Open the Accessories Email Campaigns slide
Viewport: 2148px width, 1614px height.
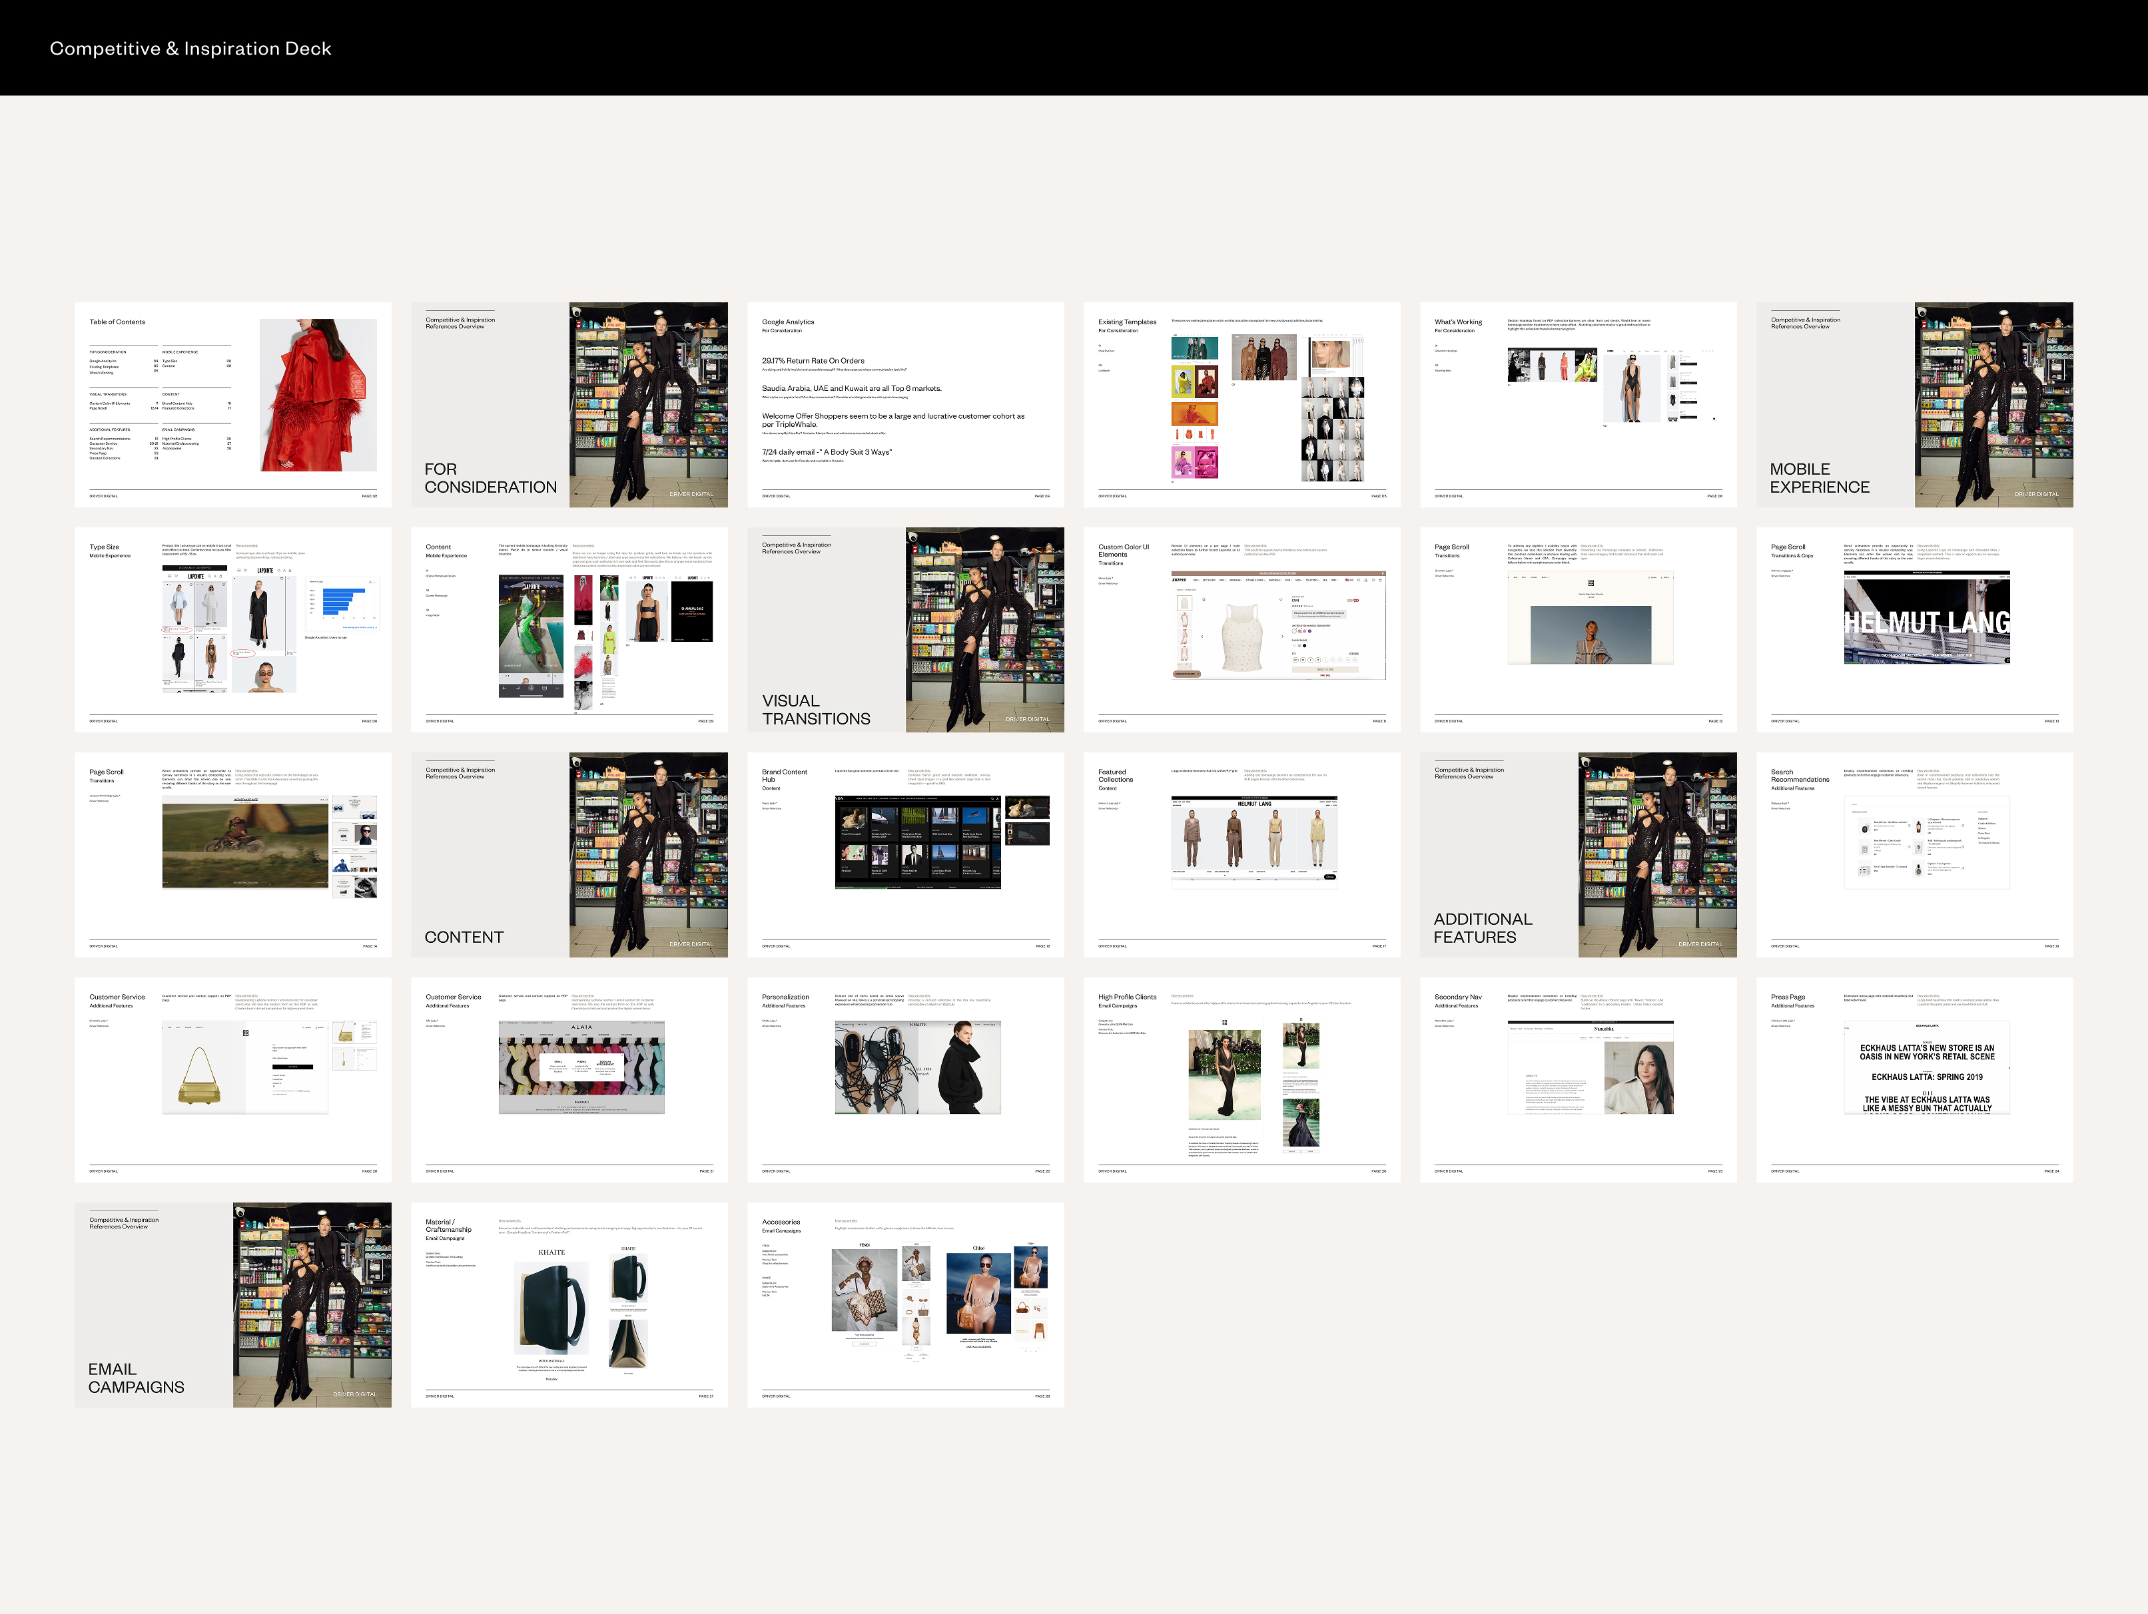[x=905, y=1304]
